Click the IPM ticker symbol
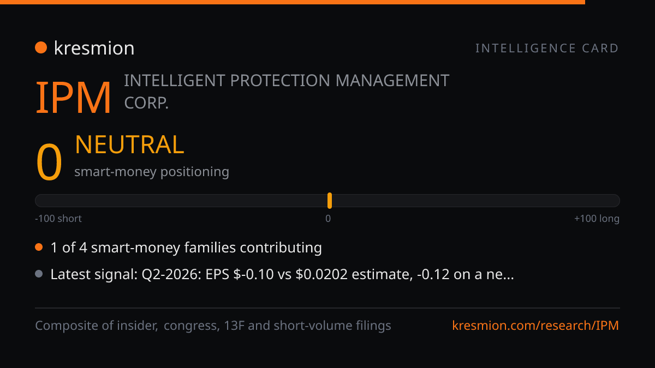655x368 pixels. tap(74, 98)
